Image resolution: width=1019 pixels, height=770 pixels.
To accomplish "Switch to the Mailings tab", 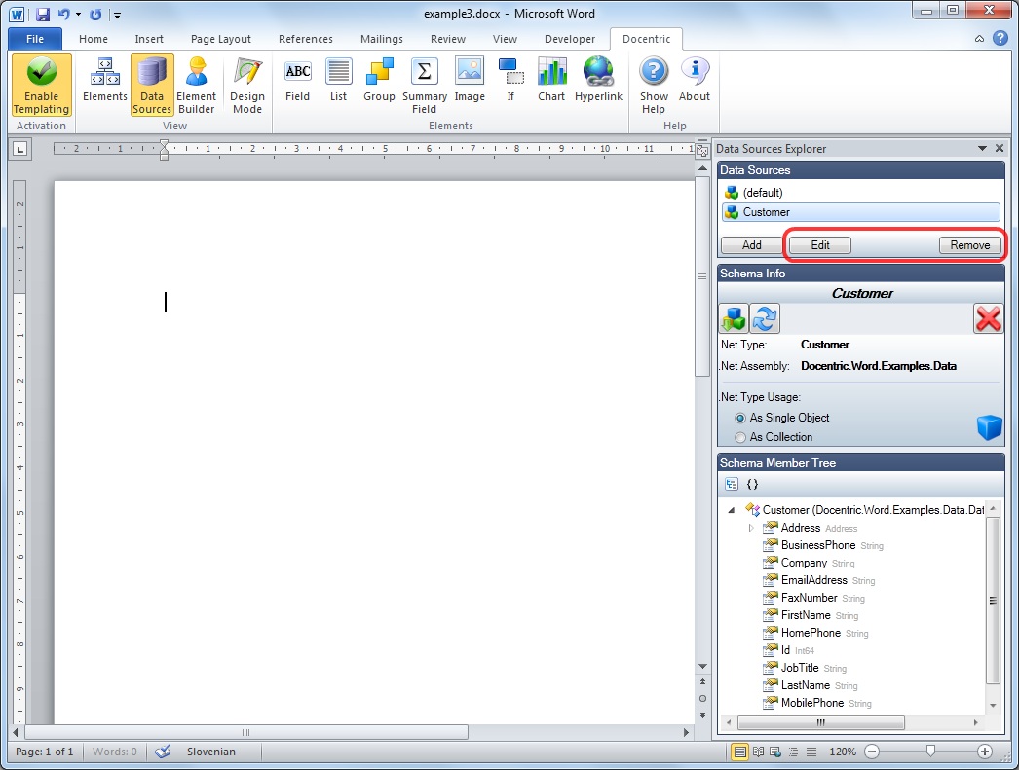I will coord(382,39).
